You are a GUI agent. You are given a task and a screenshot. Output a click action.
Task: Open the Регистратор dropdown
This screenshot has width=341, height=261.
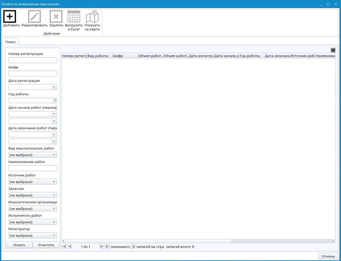pyautogui.click(x=54, y=235)
